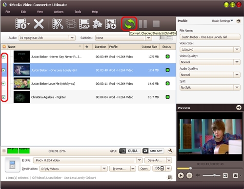The image size is (244, 189).
Task: Switch to thumbnail list view icon
Action: [x=169, y=38]
